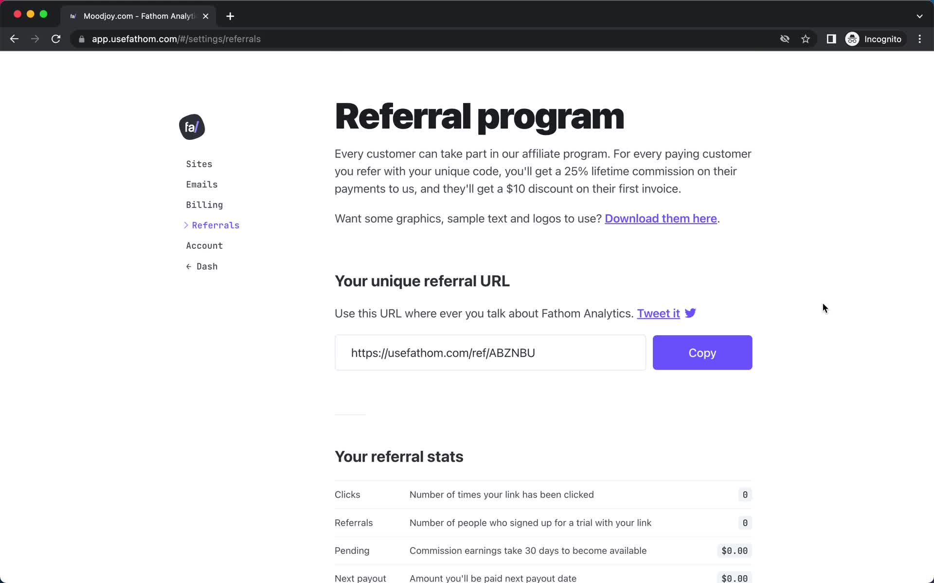Select the Referrals menu item
The width and height of the screenshot is (934, 583).
pos(216,225)
